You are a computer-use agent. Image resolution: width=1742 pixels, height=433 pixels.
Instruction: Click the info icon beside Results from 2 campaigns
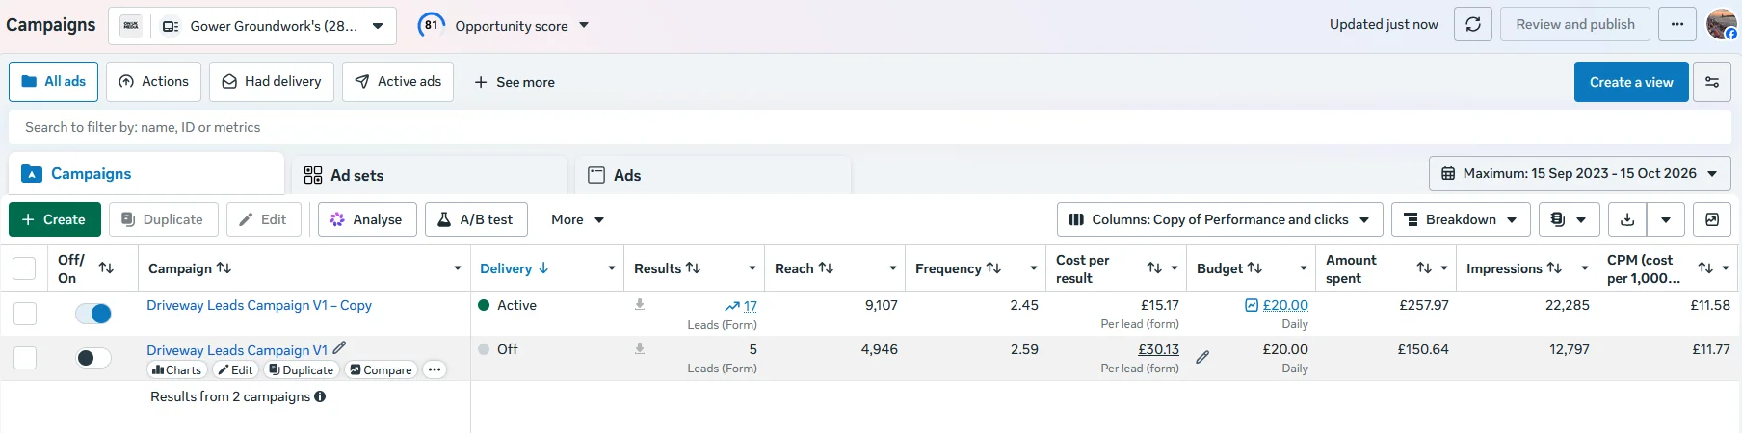[320, 396]
